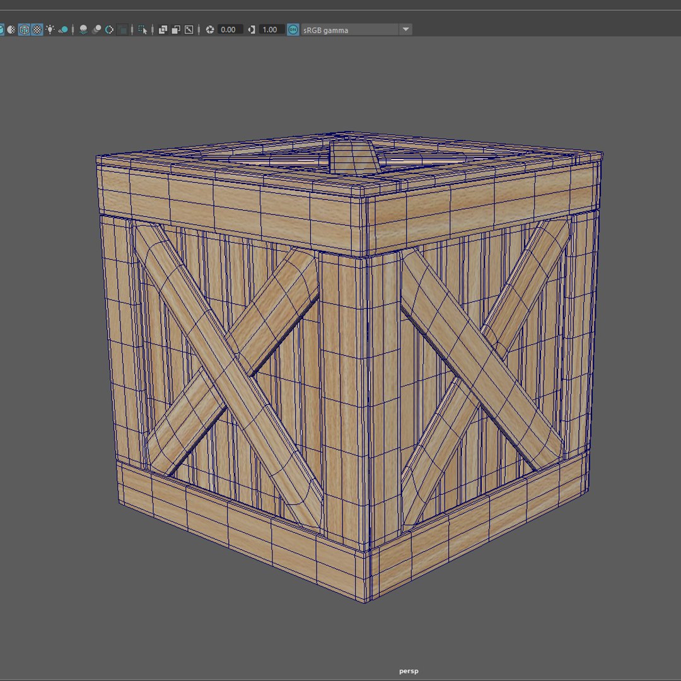Click the gamma value field 1.00
The width and height of the screenshot is (681, 681).
click(271, 30)
